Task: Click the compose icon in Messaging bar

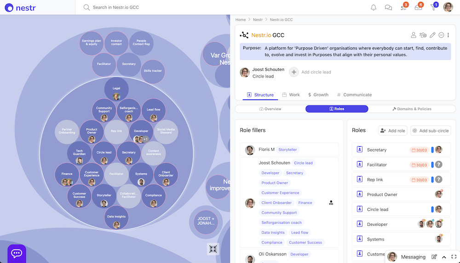Action: pyautogui.click(x=434, y=257)
